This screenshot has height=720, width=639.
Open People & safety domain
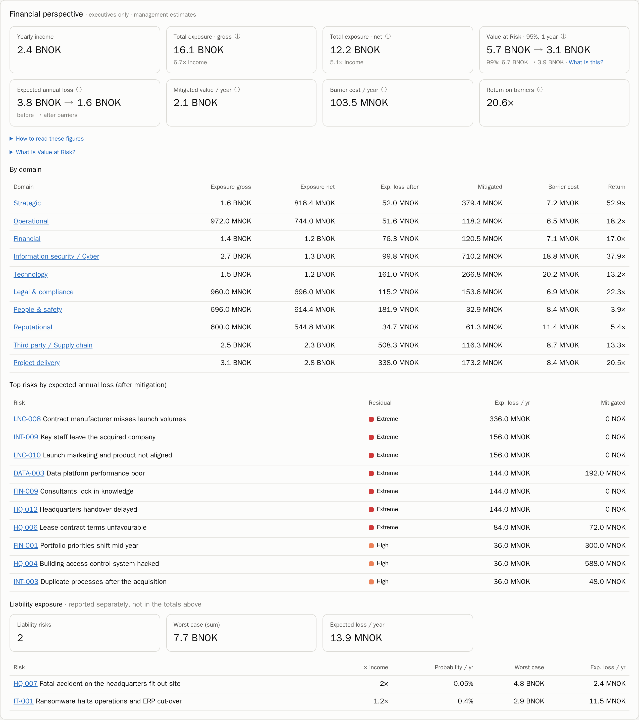[x=38, y=309]
